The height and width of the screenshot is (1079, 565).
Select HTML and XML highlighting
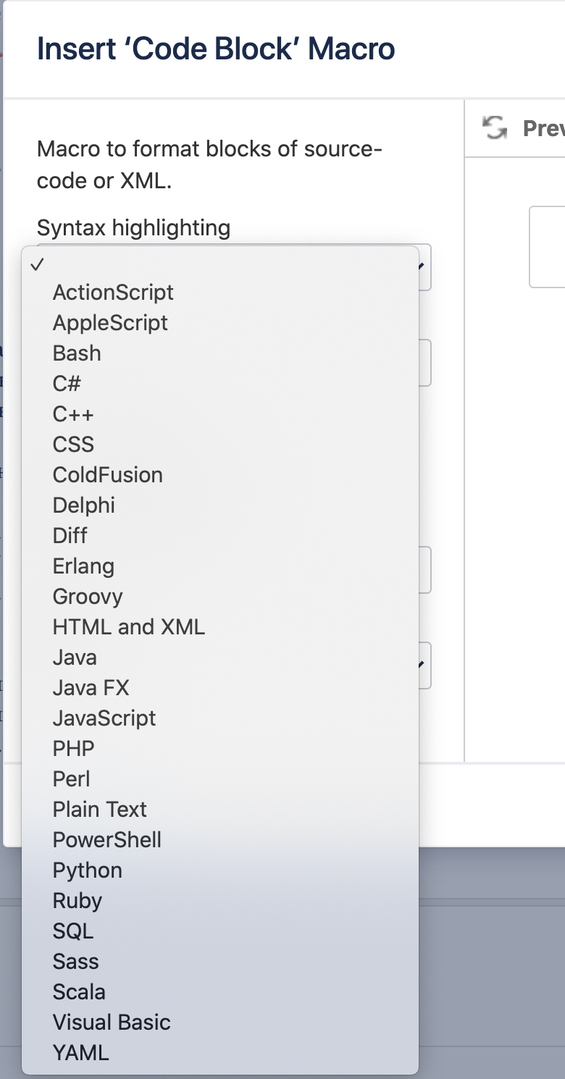pos(128,626)
